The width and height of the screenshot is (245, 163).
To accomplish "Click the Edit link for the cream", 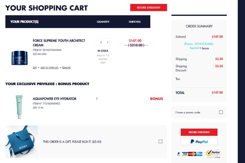I will pos(35,67).
